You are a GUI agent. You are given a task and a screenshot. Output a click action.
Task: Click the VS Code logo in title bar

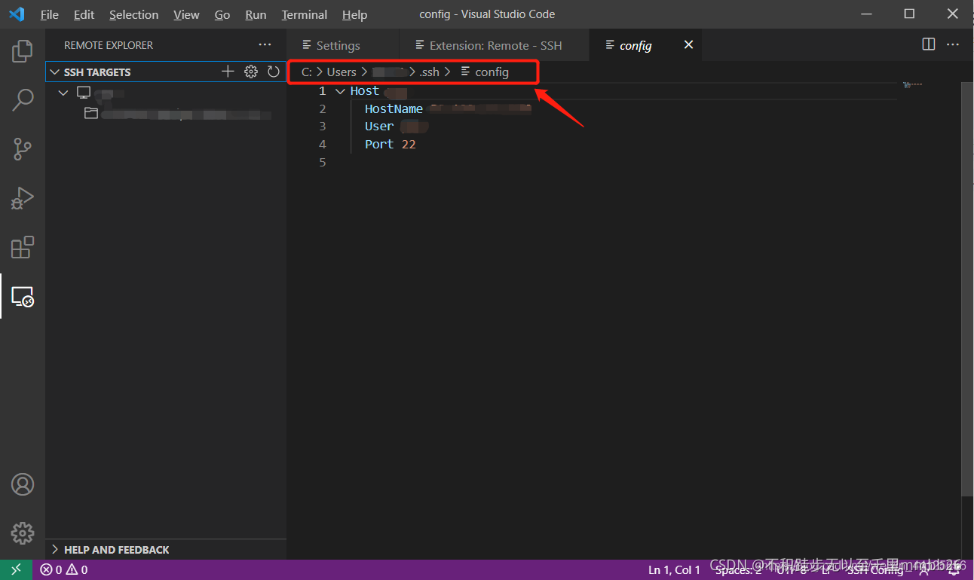(x=17, y=14)
